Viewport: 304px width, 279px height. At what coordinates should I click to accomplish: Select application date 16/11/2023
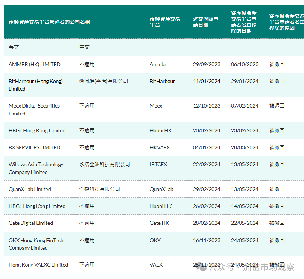[207, 240]
